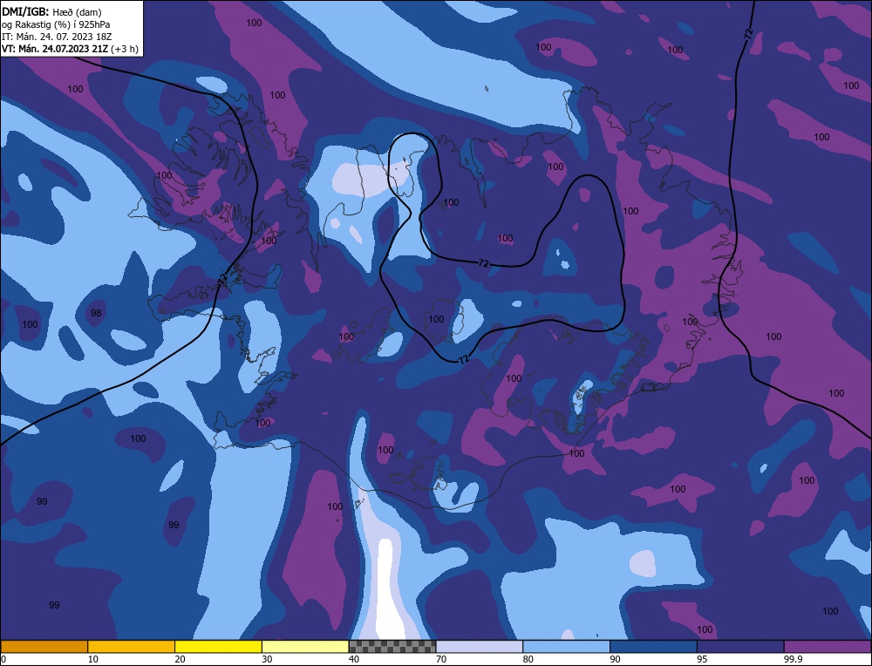
Task: Click the checkered gray 40–70 legend swatch
Action: (x=392, y=646)
